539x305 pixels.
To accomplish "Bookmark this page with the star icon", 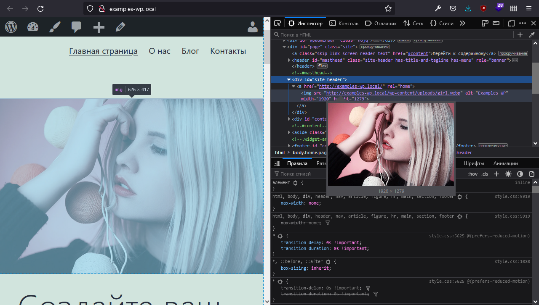I will pos(388,8).
